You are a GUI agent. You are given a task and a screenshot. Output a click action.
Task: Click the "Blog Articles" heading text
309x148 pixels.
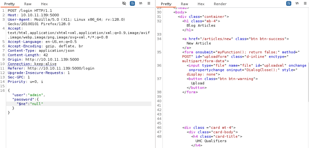(201, 25)
